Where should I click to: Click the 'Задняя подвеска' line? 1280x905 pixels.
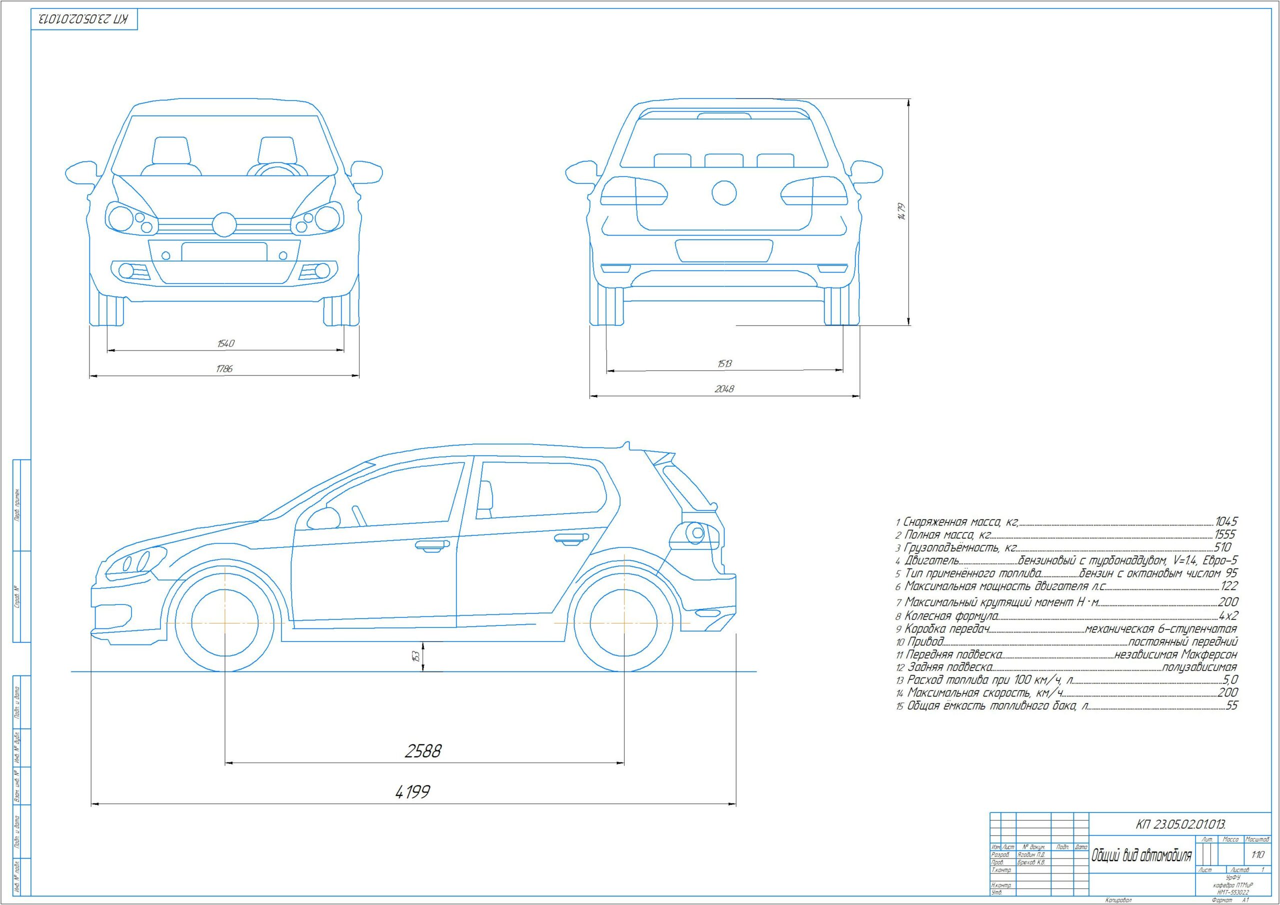coord(1066,667)
